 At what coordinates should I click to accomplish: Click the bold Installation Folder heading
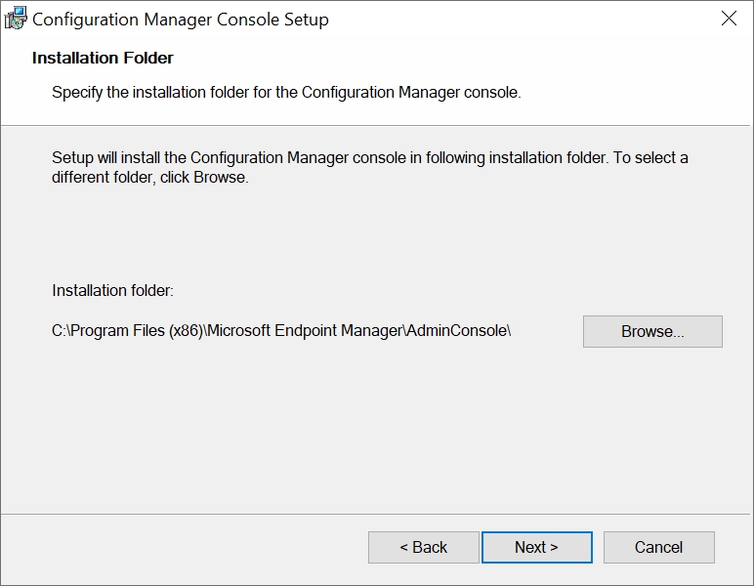pos(103,58)
